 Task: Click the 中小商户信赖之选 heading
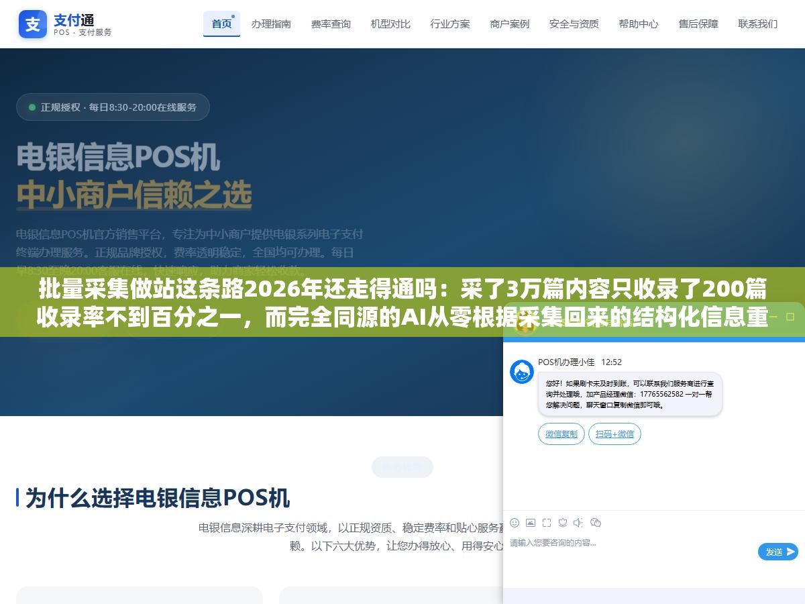[x=134, y=194]
